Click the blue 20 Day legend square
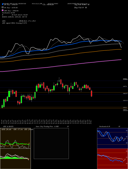 click(x=3, y=4)
